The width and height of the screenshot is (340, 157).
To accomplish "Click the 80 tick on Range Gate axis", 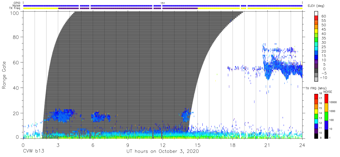I will pos(16,37).
